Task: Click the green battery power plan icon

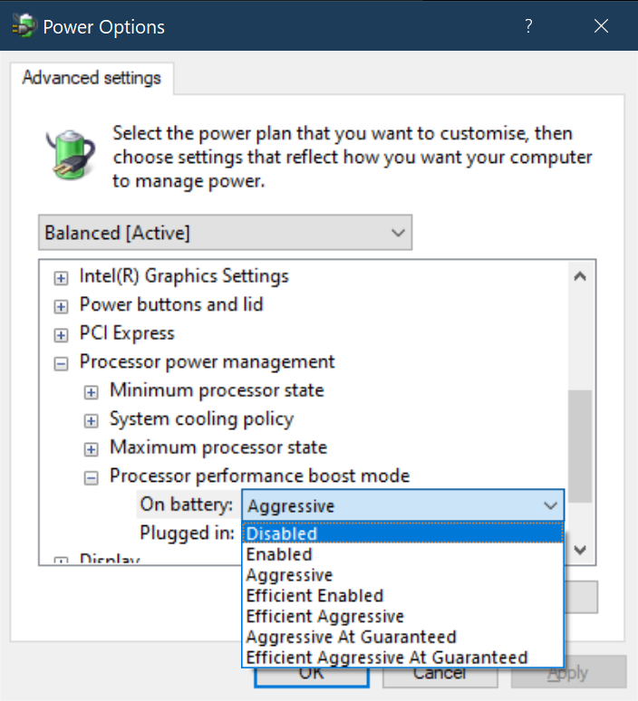Action: (66, 154)
